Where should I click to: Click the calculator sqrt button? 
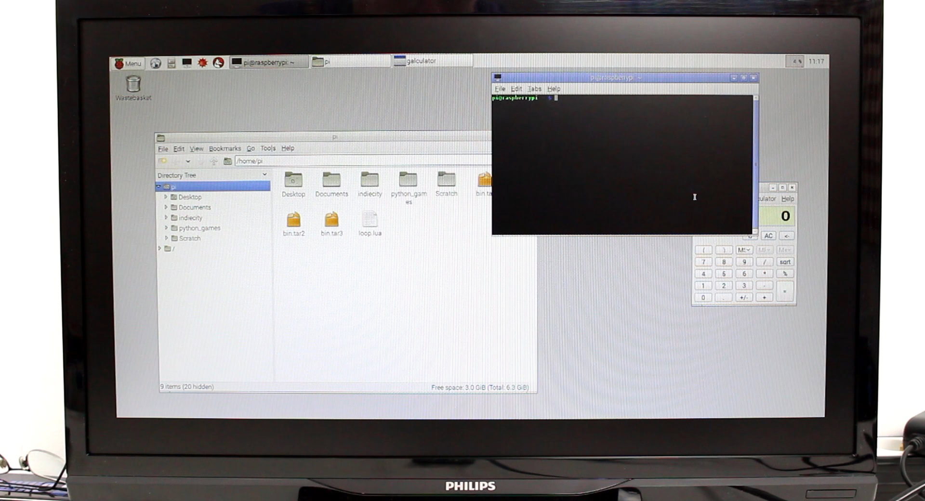click(785, 262)
